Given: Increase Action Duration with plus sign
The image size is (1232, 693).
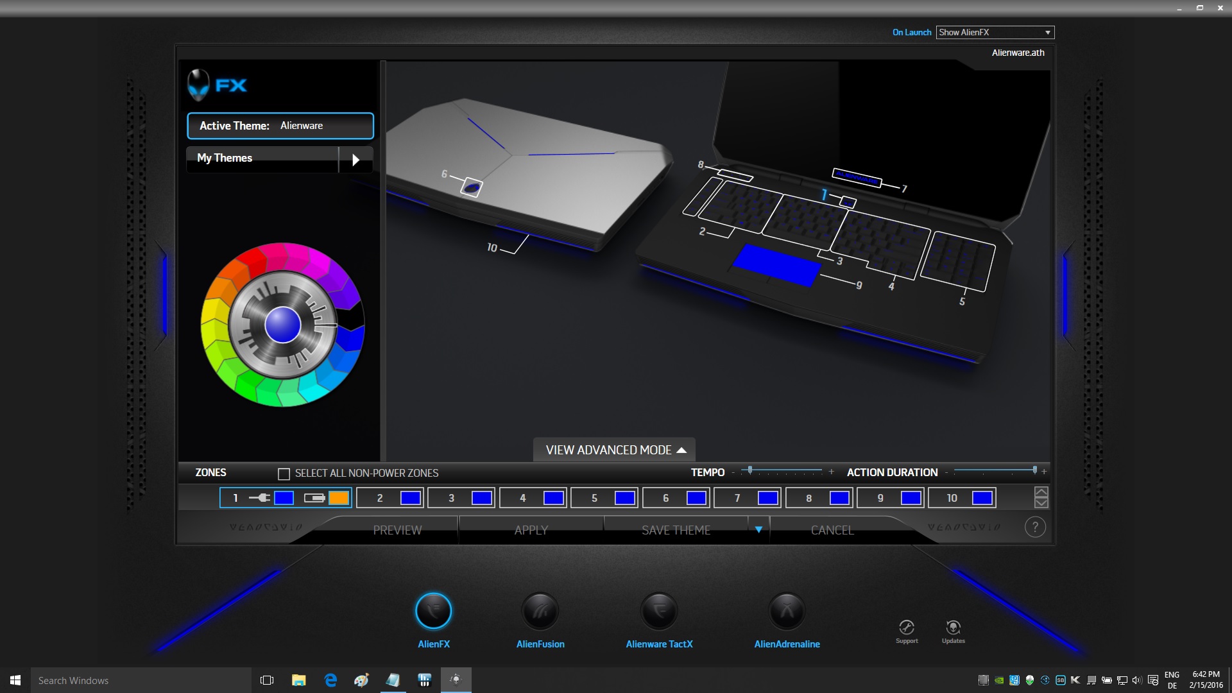Looking at the screenshot, I should point(1044,472).
